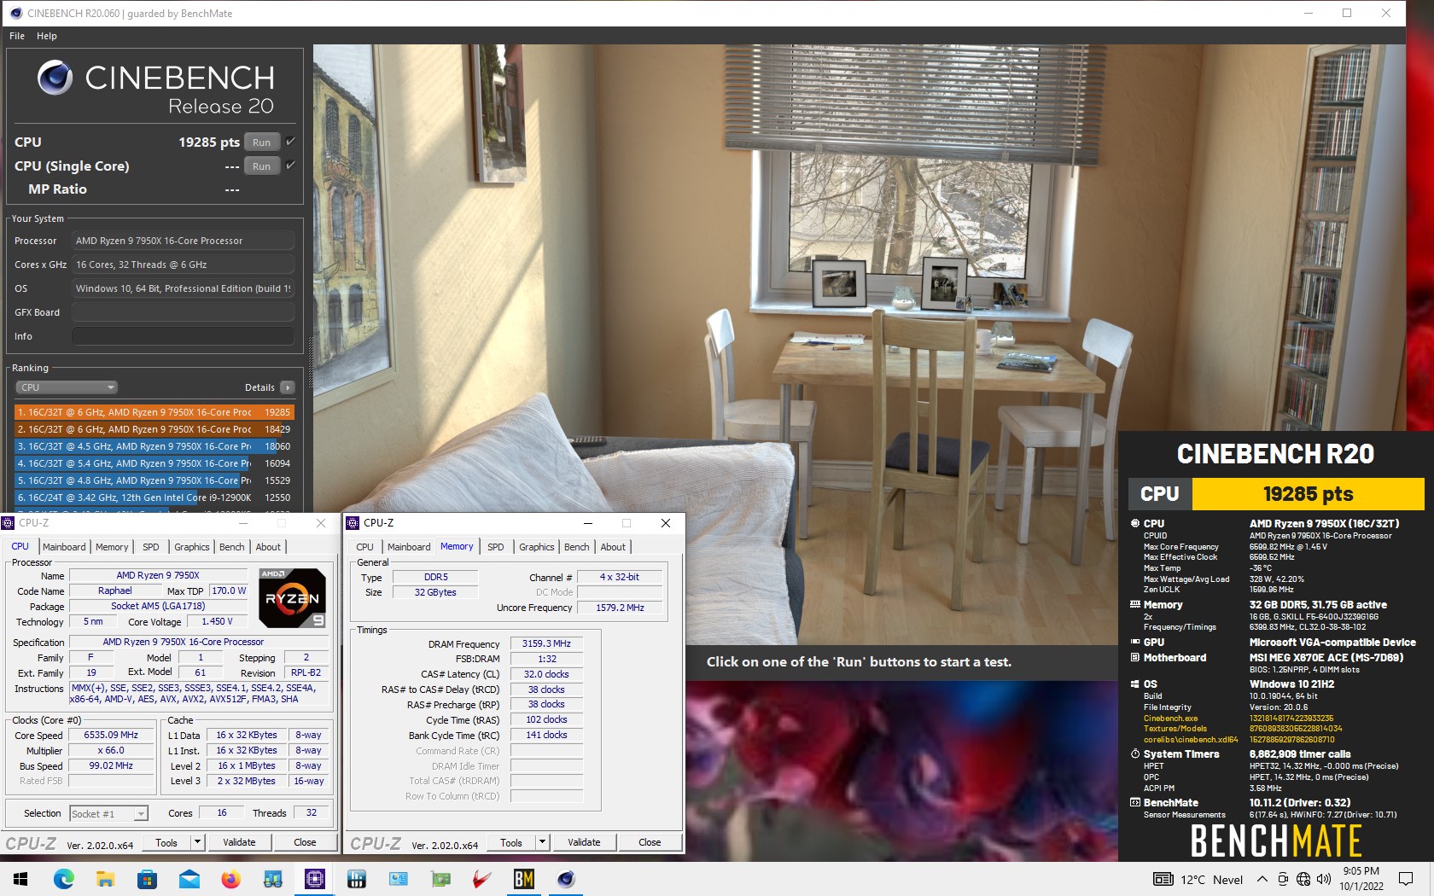Click Core Speed value 6535.09 MHz
1434x896 pixels.
click(111, 735)
